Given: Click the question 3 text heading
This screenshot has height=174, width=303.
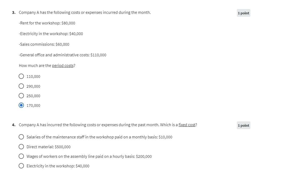Looking at the screenshot, I should pos(84,12).
